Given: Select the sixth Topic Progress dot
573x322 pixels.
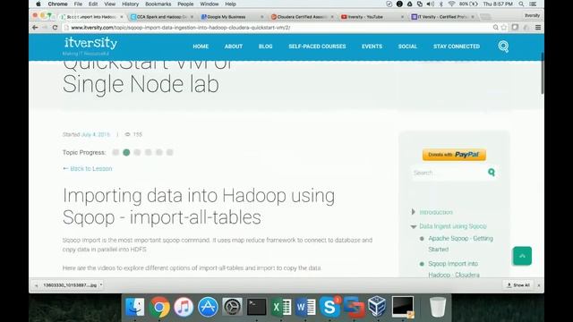Looking at the screenshot, I should click(169, 152).
